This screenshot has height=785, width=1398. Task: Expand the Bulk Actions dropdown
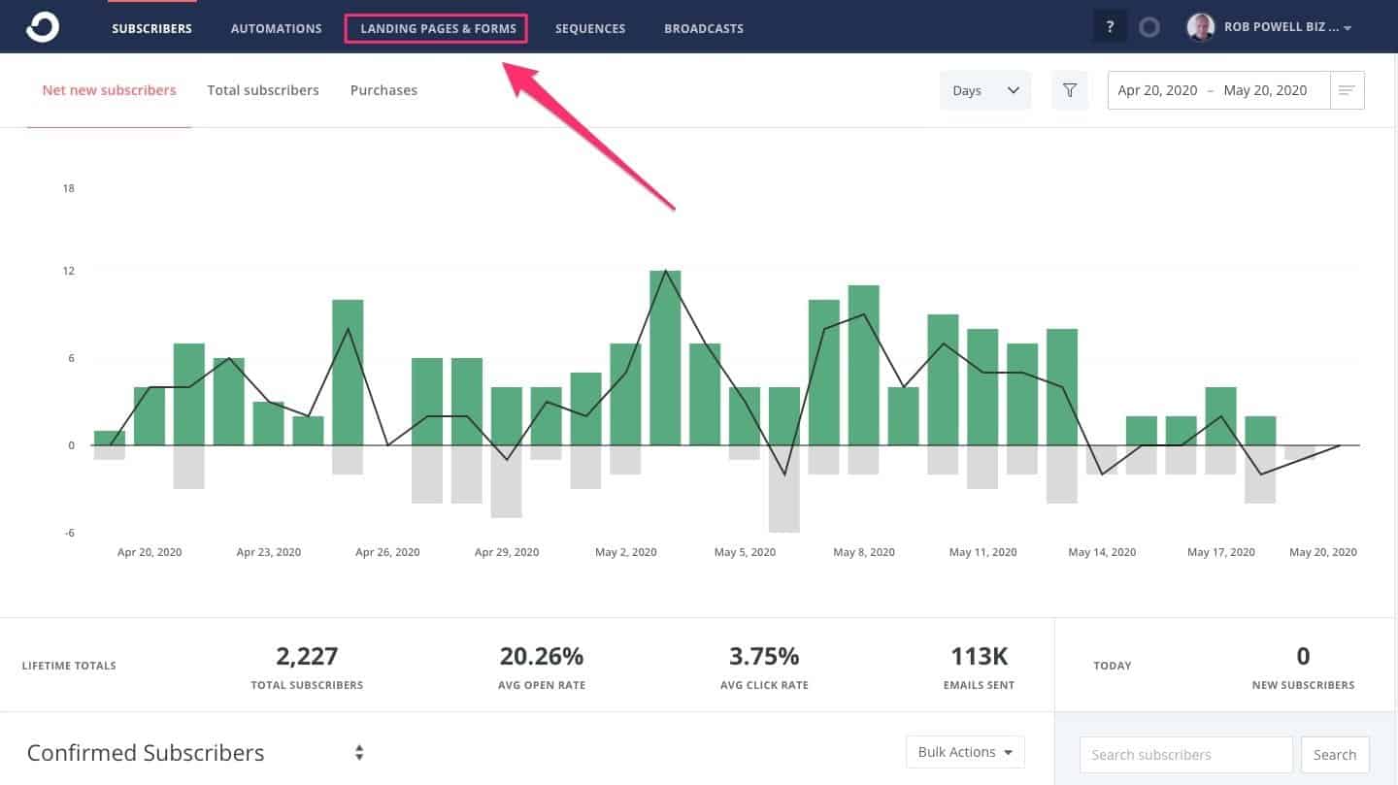pyautogui.click(x=964, y=751)
